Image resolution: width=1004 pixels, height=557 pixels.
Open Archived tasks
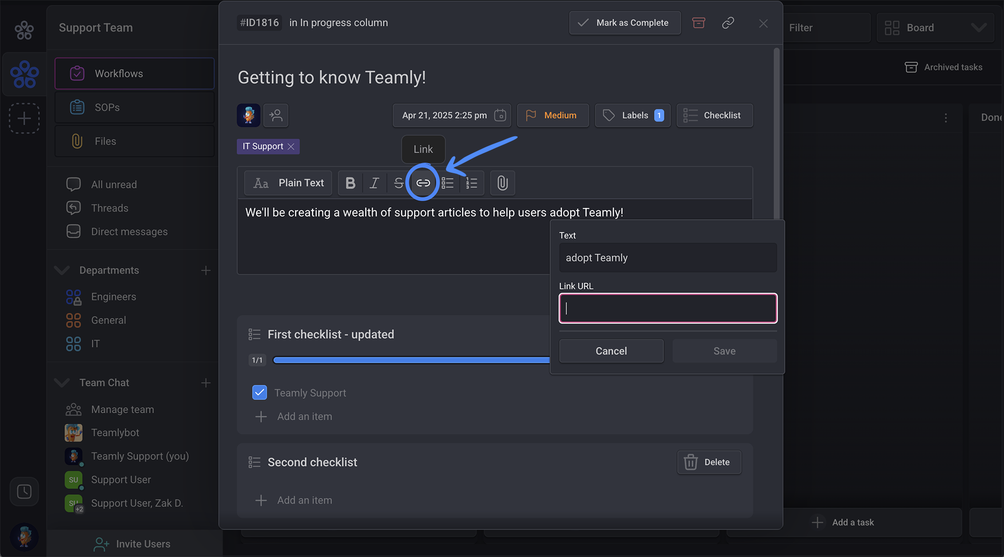943,67
